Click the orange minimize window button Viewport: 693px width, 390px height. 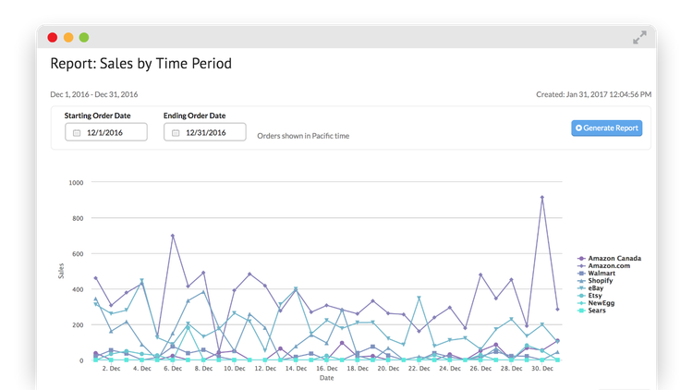(68, 38)
